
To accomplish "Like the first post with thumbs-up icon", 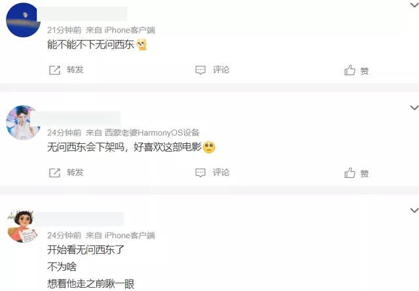I will 350,70.
